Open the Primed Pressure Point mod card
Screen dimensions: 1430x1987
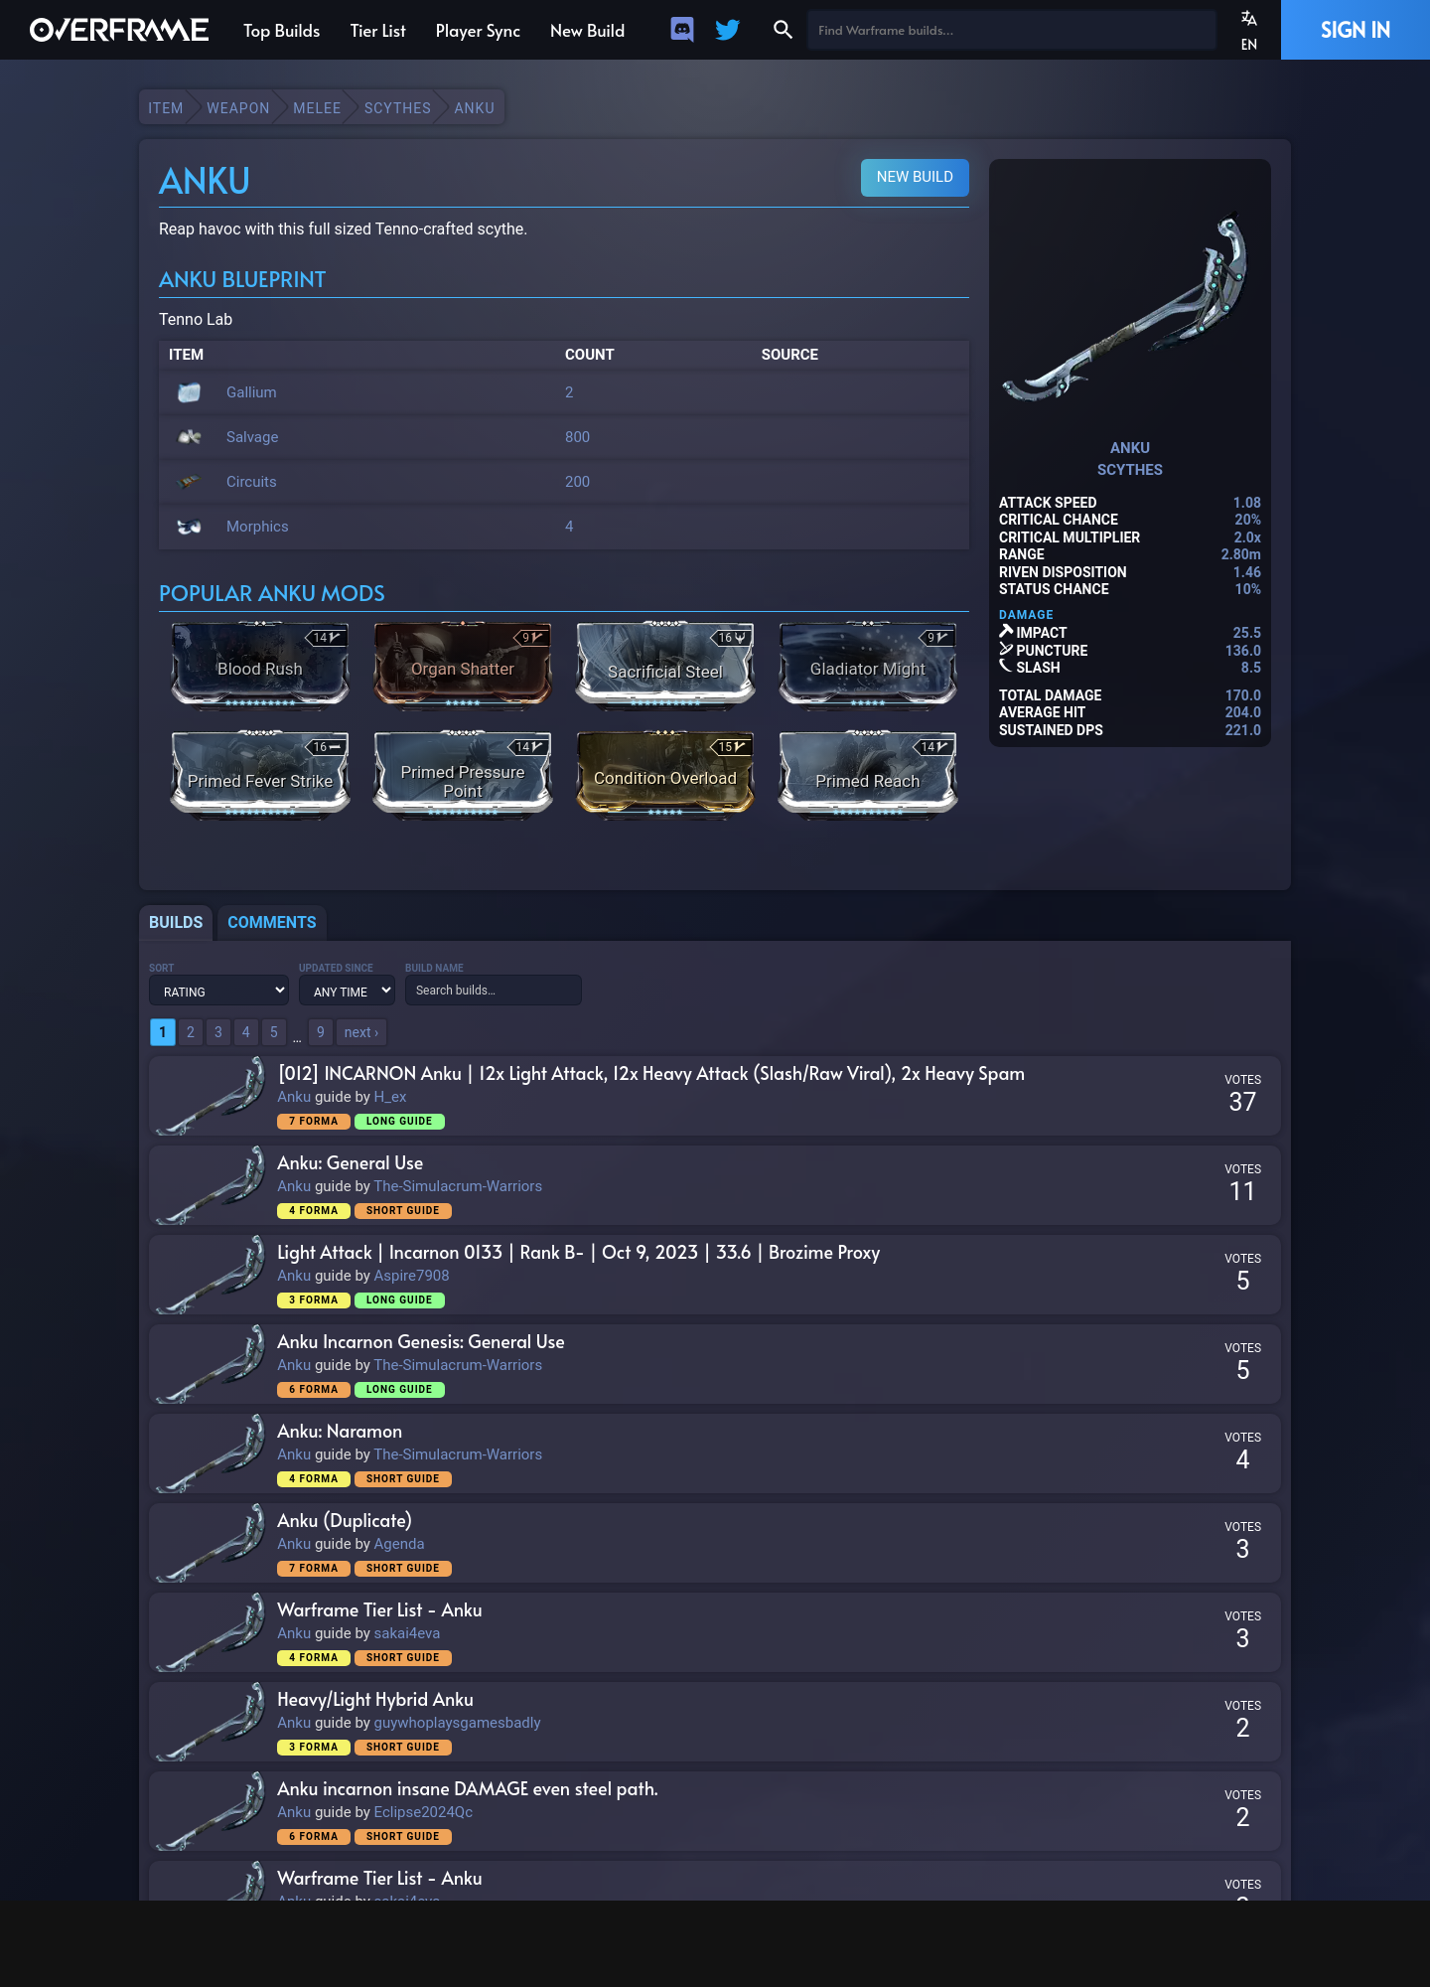(x=463, y=774)
